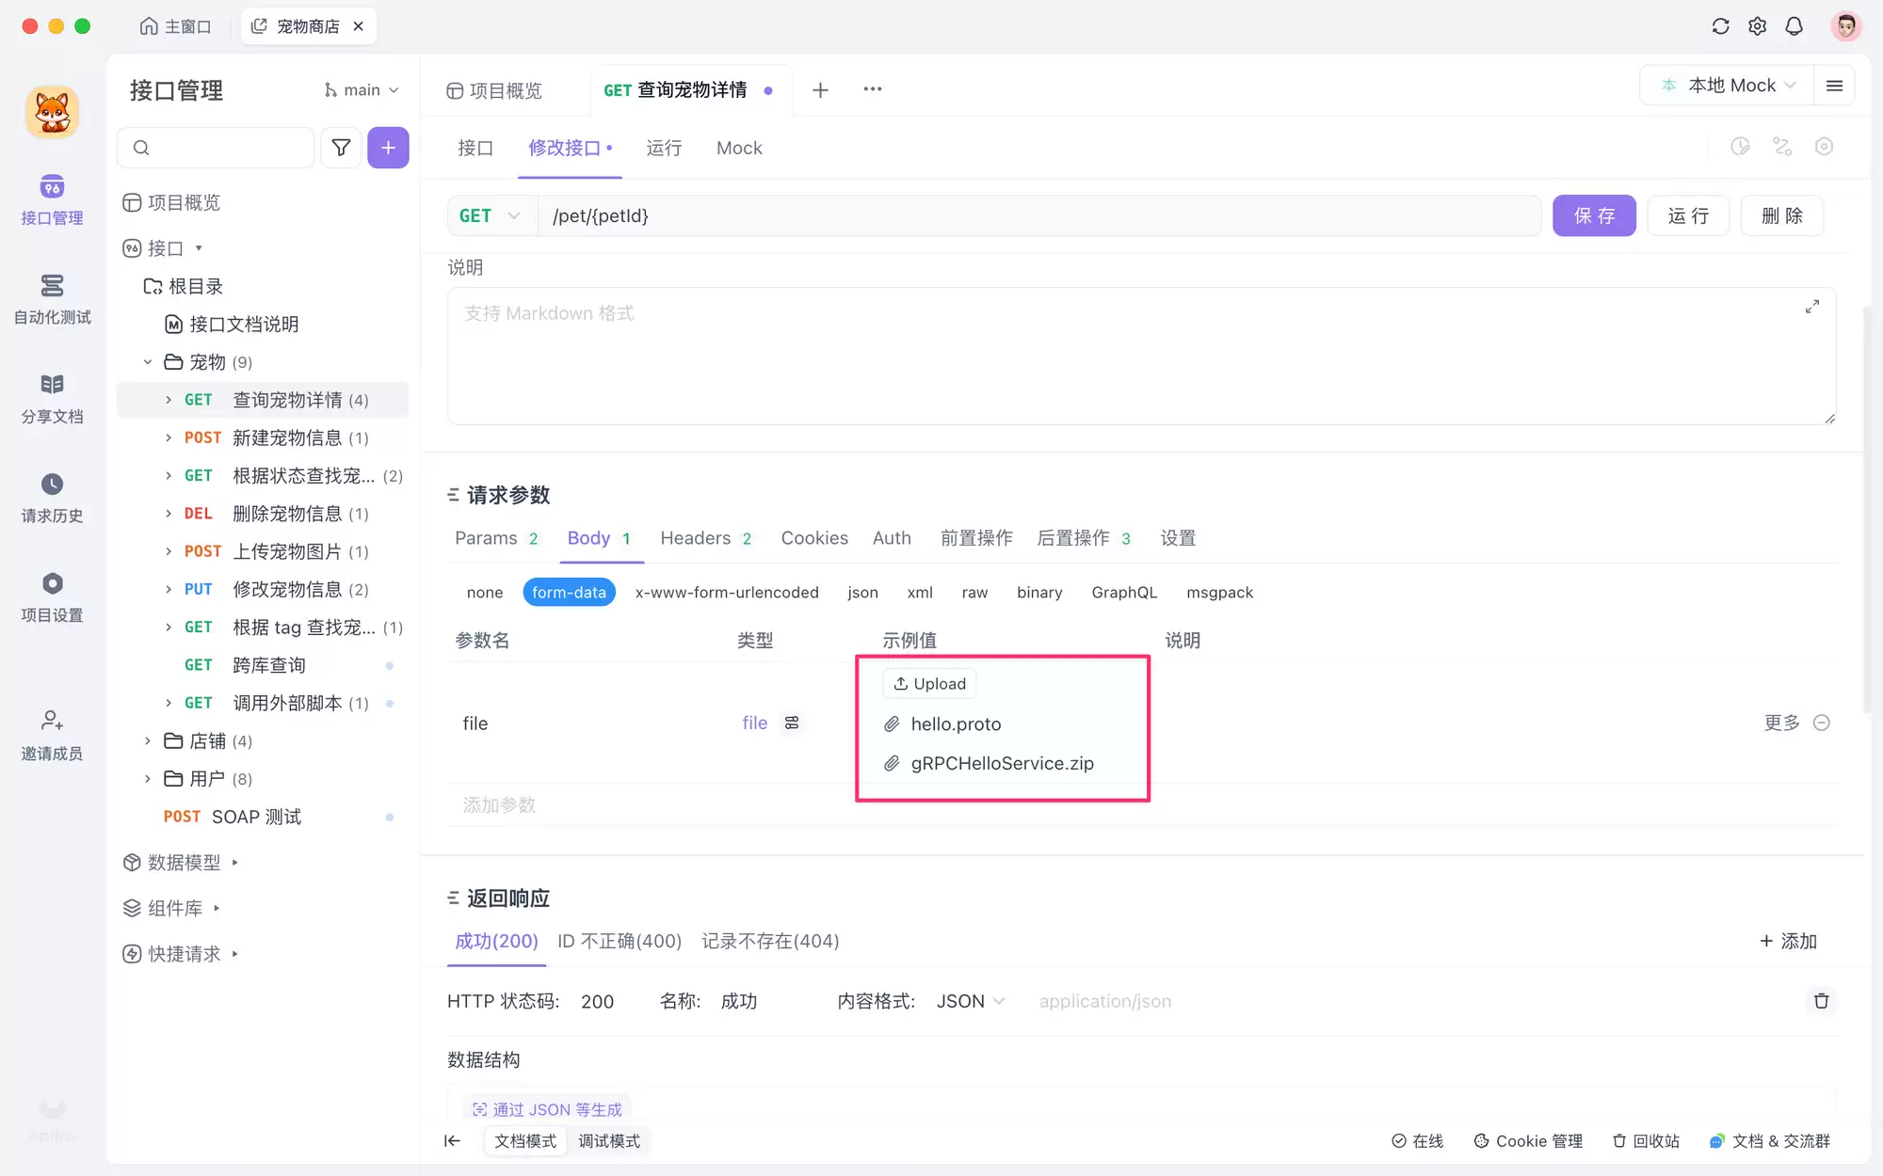Click 邀请成员 in the sidebar
Image resolution: width=1883 pixels, height=1176 pixels.
[x=52, y=736]
